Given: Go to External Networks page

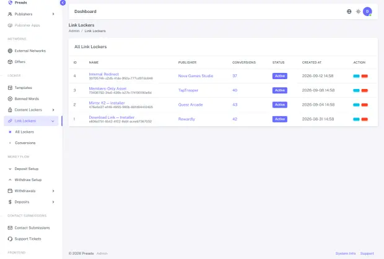Looking at the screenshot, I should pyautogui.click(x=30, y=51).
